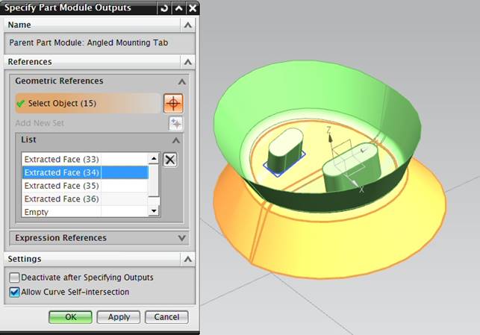Click the Select Object (15) field
The image size is (480, 335).
pyautogui.click(x=88, y=104)
